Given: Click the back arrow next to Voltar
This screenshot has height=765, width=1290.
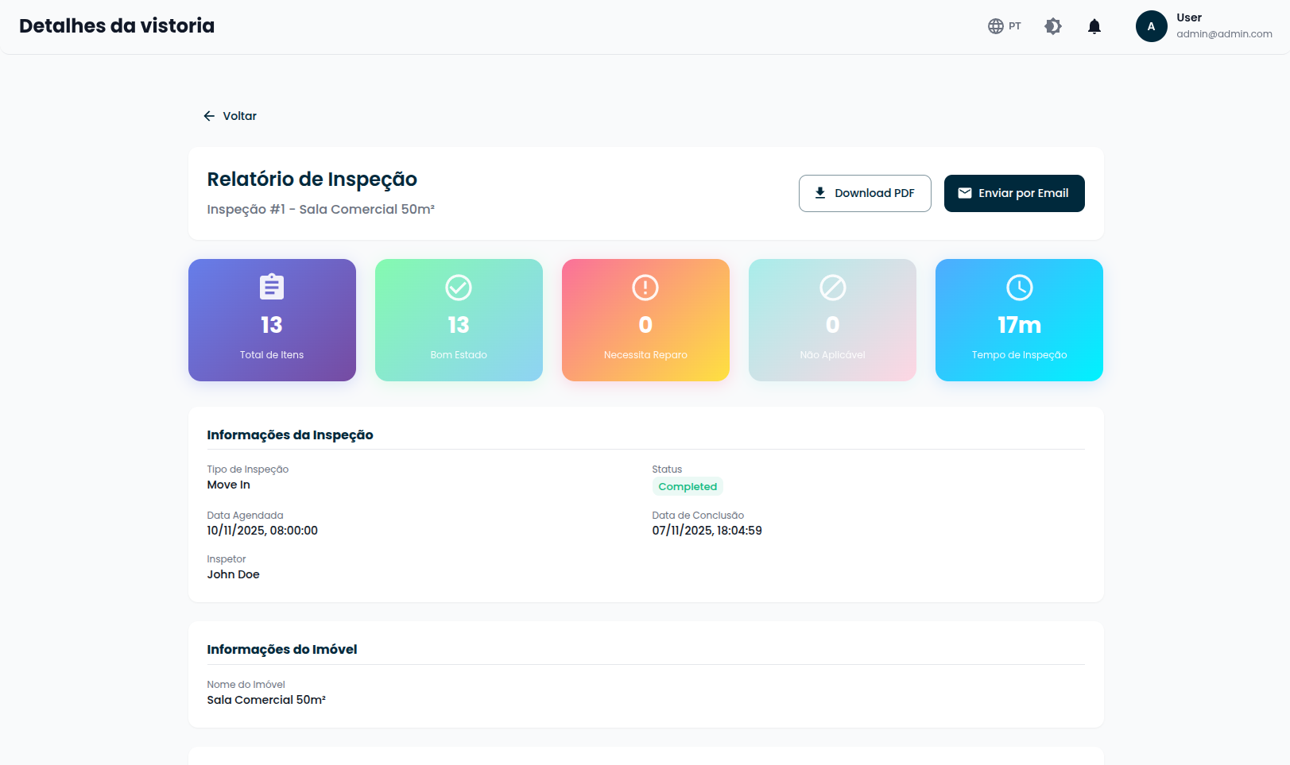Looking at the screenshot, I should (x=208, y=115).
